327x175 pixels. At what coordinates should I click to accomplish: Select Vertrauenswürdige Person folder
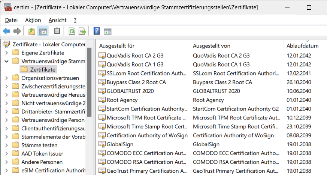click(54, 120)
